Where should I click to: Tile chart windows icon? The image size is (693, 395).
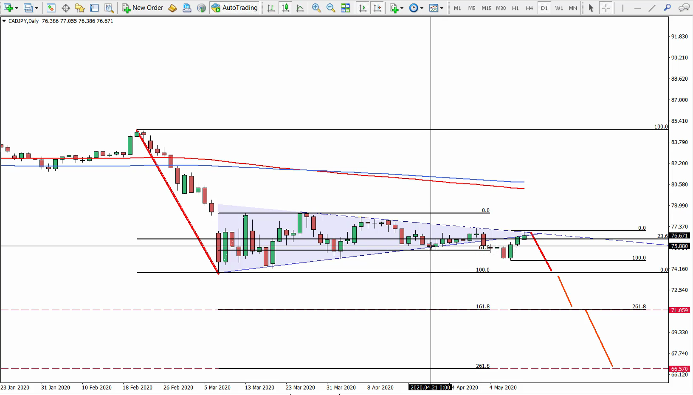(345, 8)
